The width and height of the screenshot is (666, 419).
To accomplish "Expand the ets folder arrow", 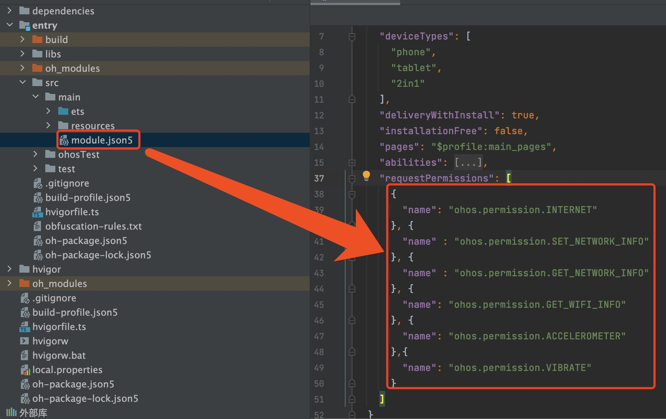I will click(48, 111).
